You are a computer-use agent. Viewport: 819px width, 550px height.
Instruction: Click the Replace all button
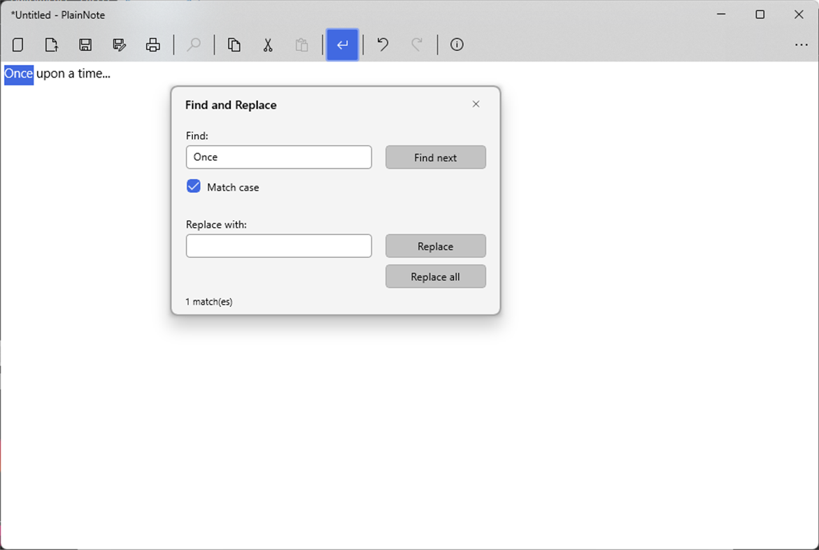[435, 276]
